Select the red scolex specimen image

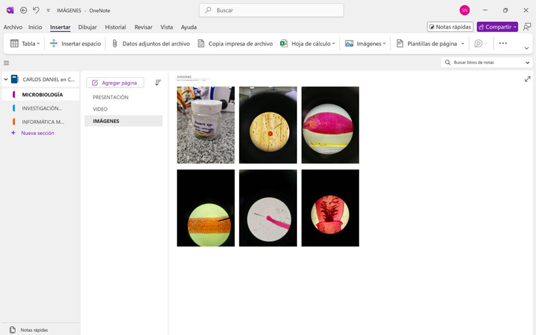point(330,208)
